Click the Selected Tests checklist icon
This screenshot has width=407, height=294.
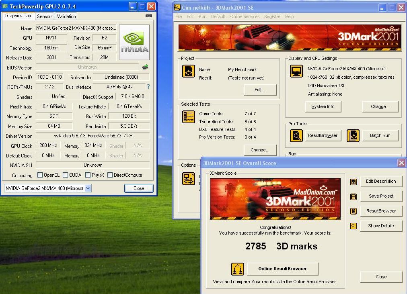[189, 117]
